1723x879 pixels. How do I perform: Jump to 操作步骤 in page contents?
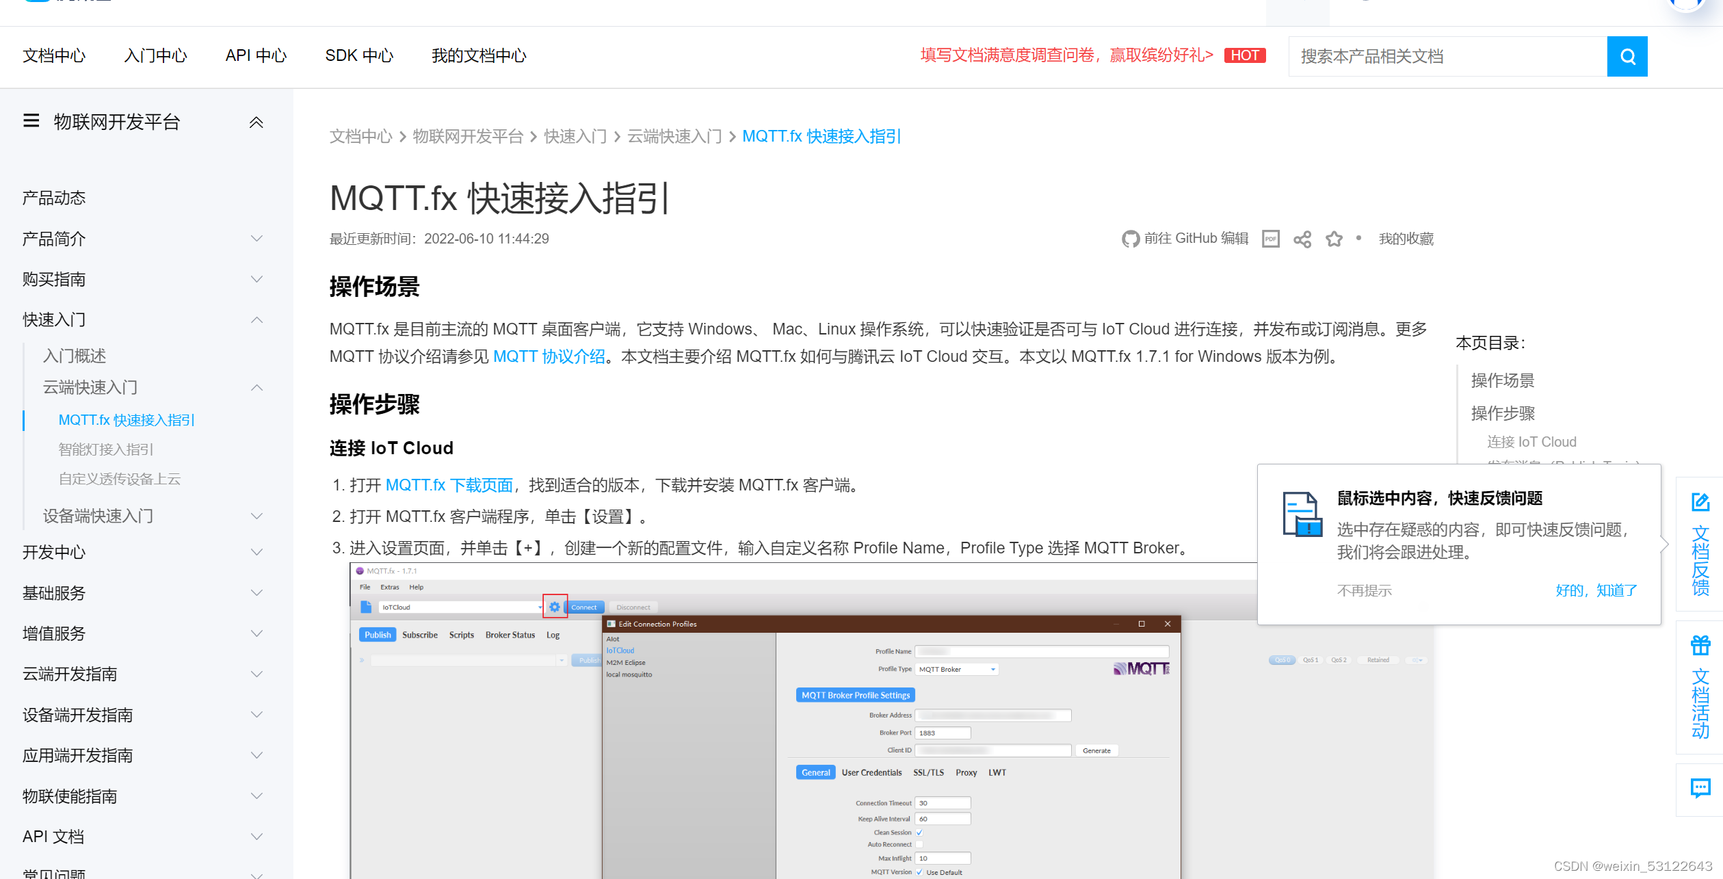click(x=1503, y=413)
